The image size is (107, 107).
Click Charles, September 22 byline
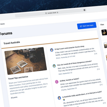69,89
